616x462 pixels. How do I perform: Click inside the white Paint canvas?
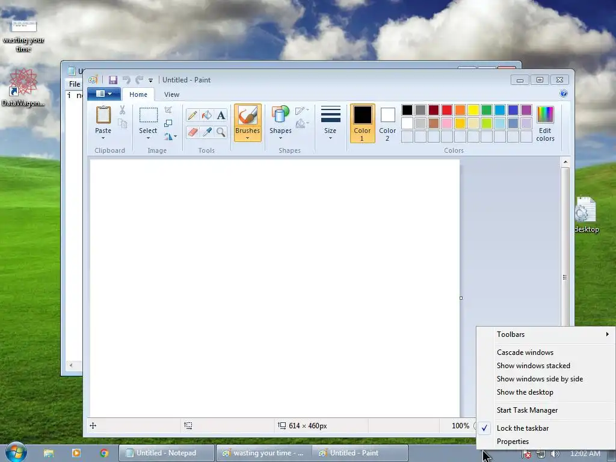[x=274, y=288]
